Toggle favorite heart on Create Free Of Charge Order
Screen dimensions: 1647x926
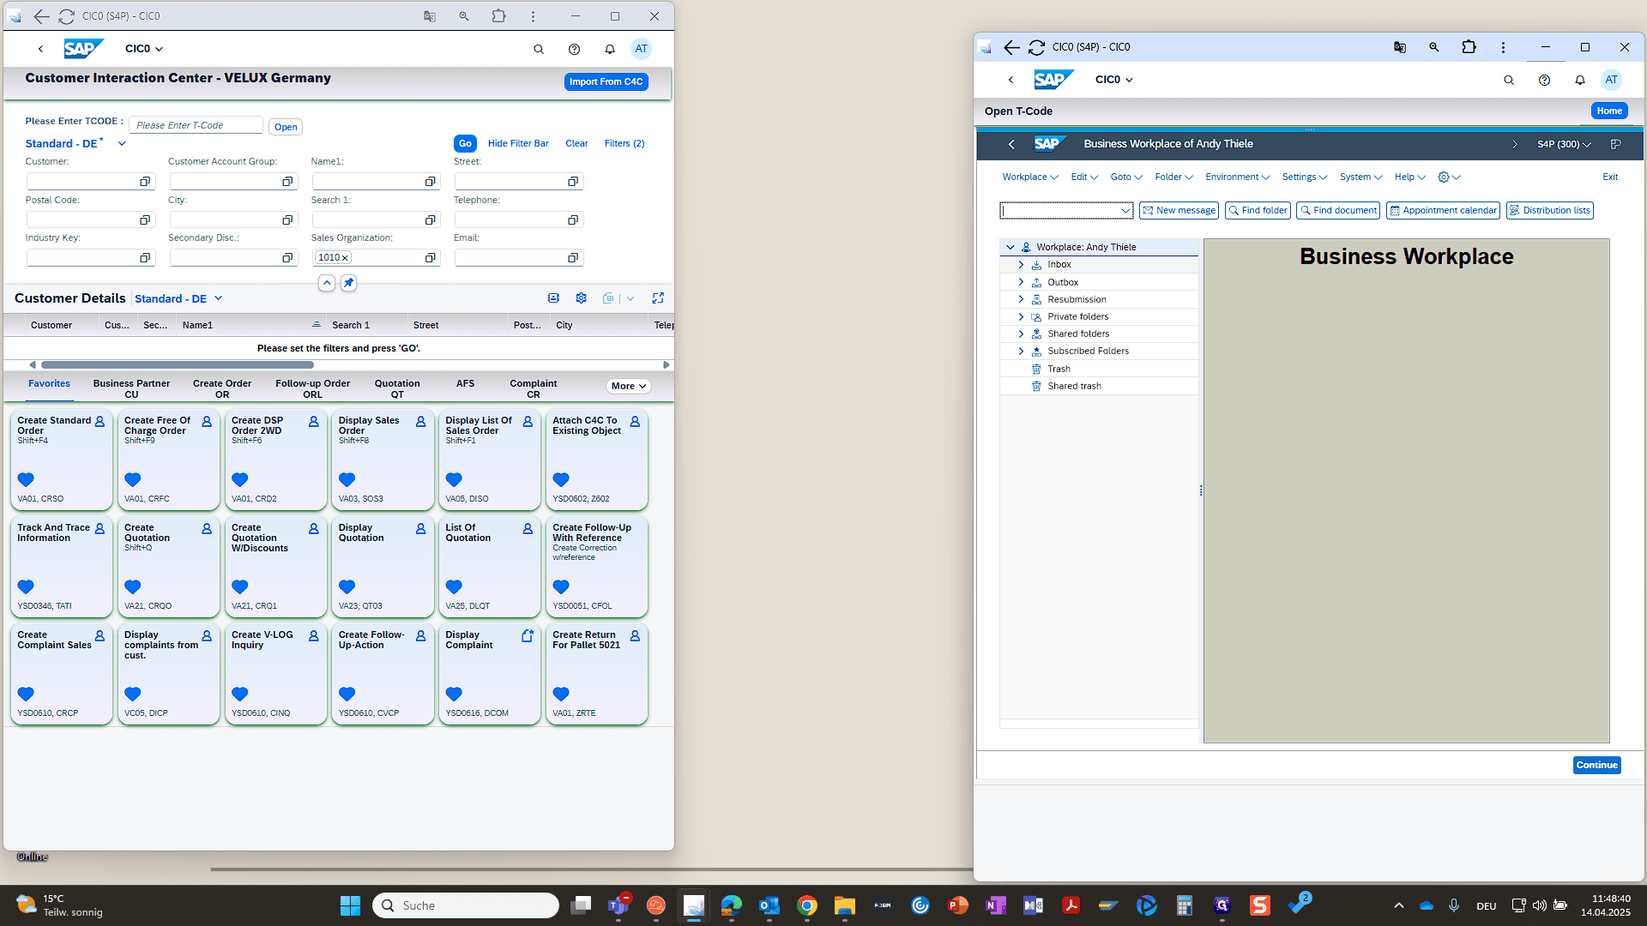pyautogui.click(x=132, y=480)
